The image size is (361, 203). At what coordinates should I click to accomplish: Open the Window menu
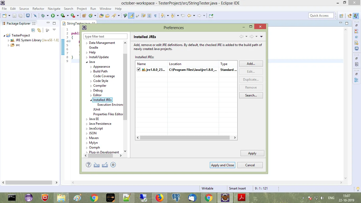[105, 9]
